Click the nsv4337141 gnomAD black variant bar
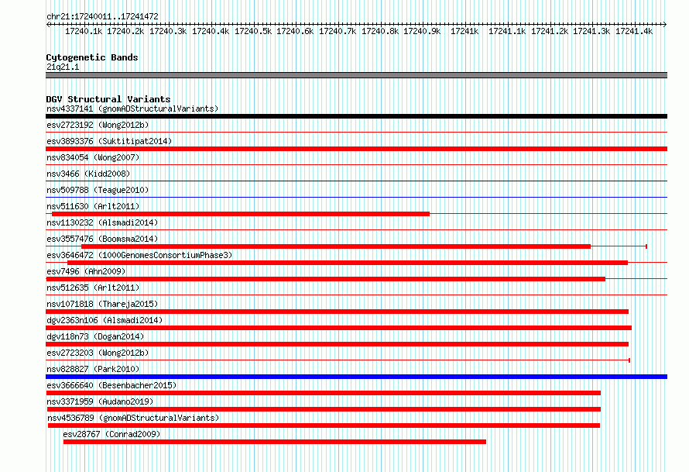 (356, 116)
